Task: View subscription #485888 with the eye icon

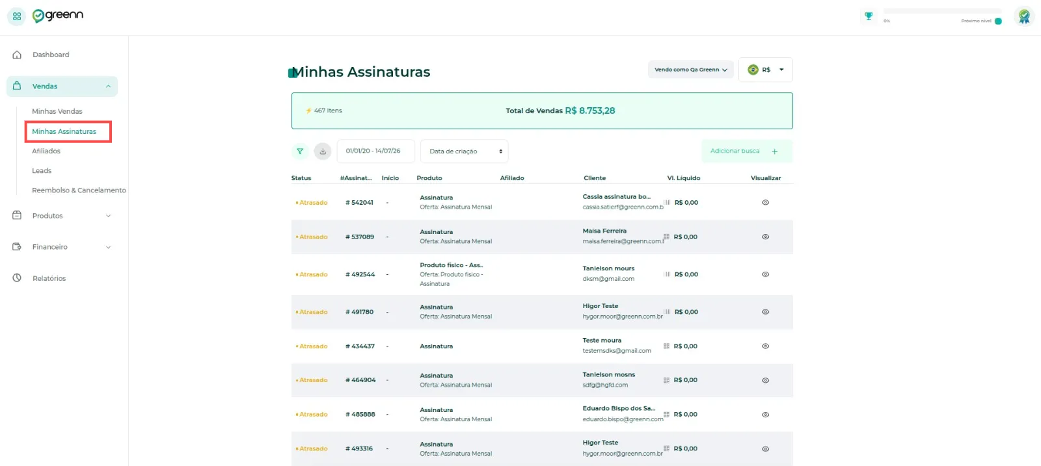Action: pos(765,415)
